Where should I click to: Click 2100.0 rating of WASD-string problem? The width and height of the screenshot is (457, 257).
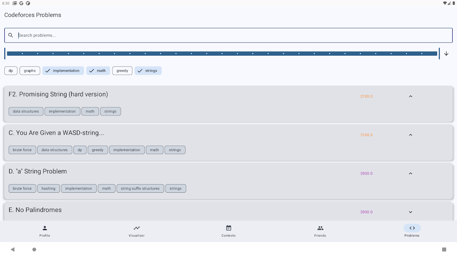coord(366,135)
